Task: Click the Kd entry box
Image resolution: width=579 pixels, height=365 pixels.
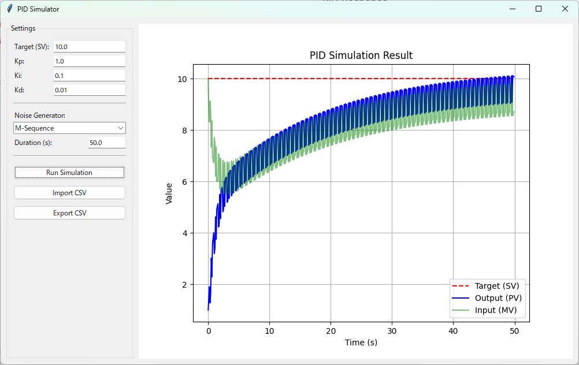Action: tap(89, 90)
